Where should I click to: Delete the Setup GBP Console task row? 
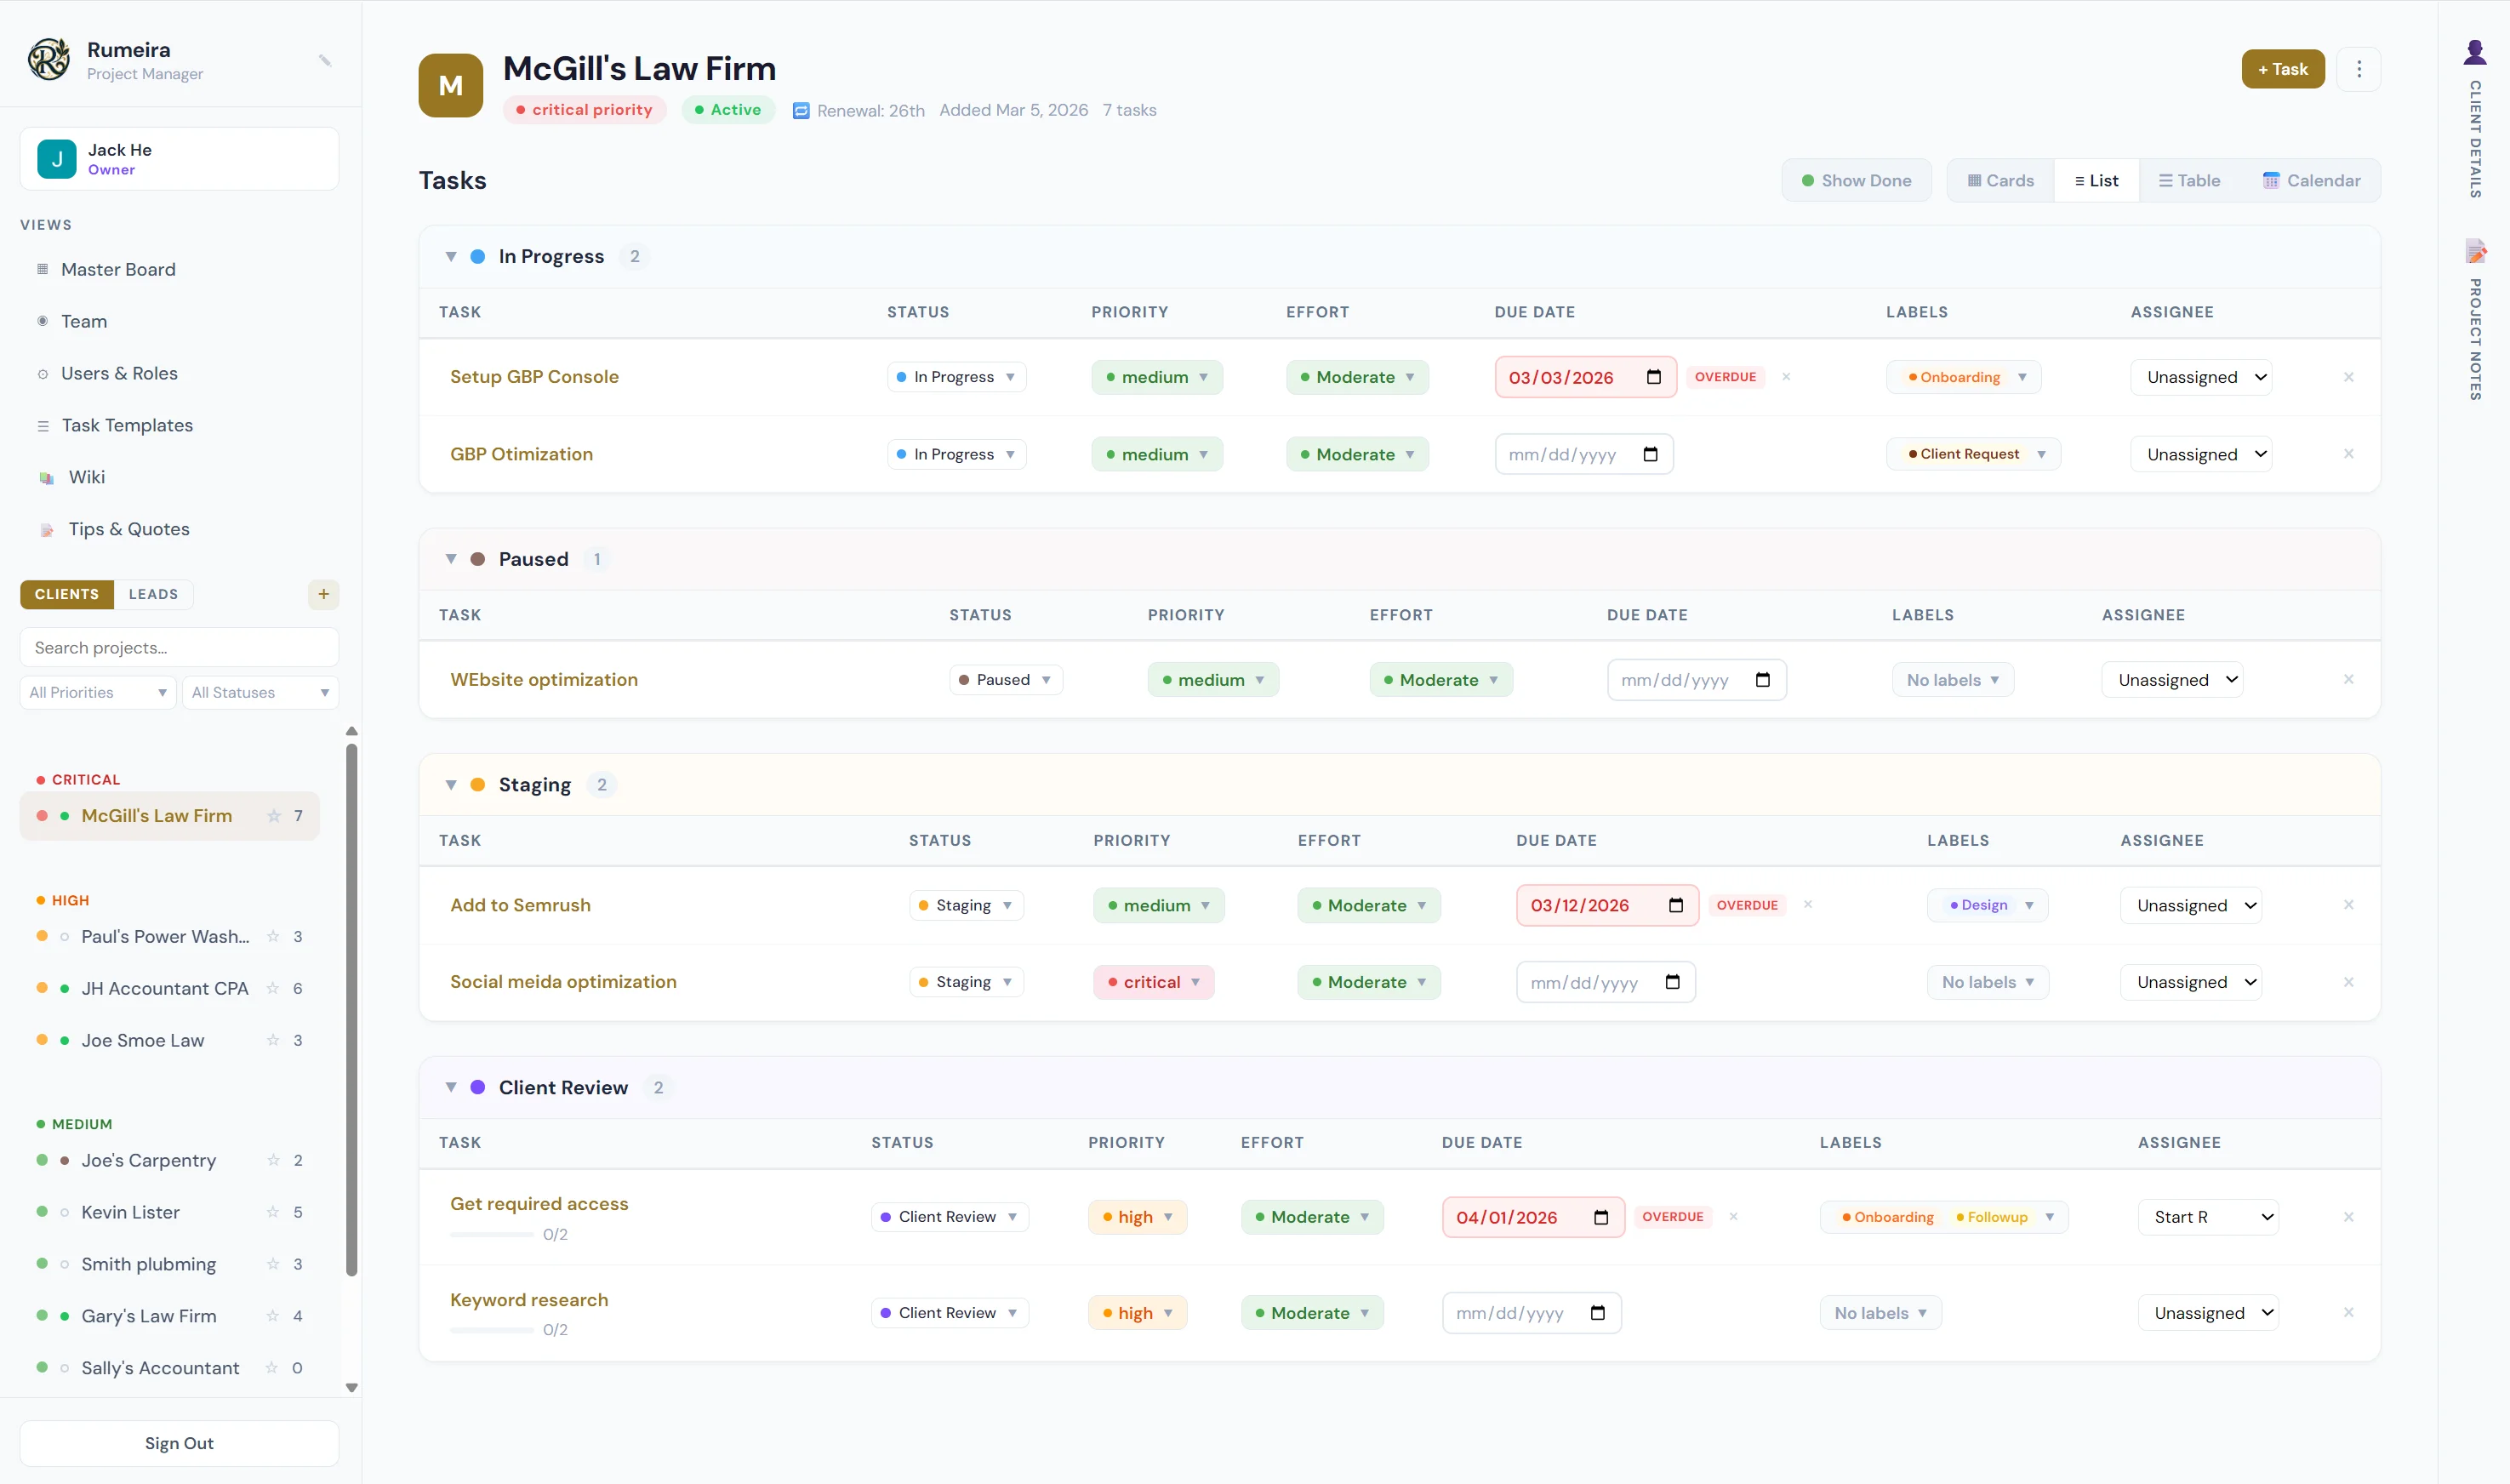pyautogui.click(x=2349, y=377)
